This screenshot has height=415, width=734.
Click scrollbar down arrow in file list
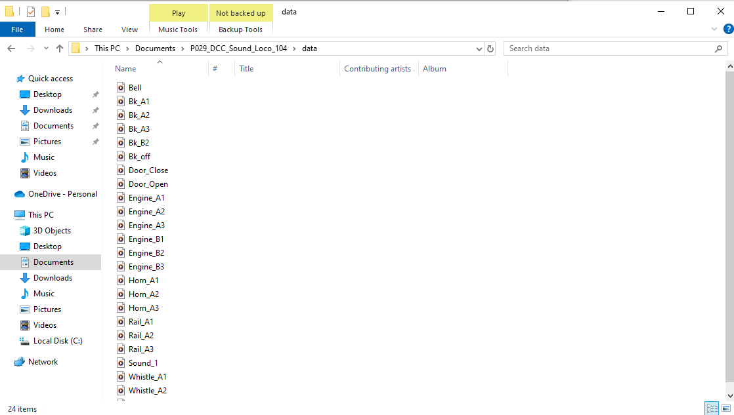(x=730, y=396)
